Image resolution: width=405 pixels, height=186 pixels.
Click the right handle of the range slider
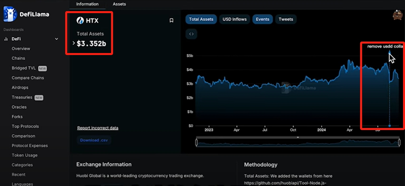(399, 142)
